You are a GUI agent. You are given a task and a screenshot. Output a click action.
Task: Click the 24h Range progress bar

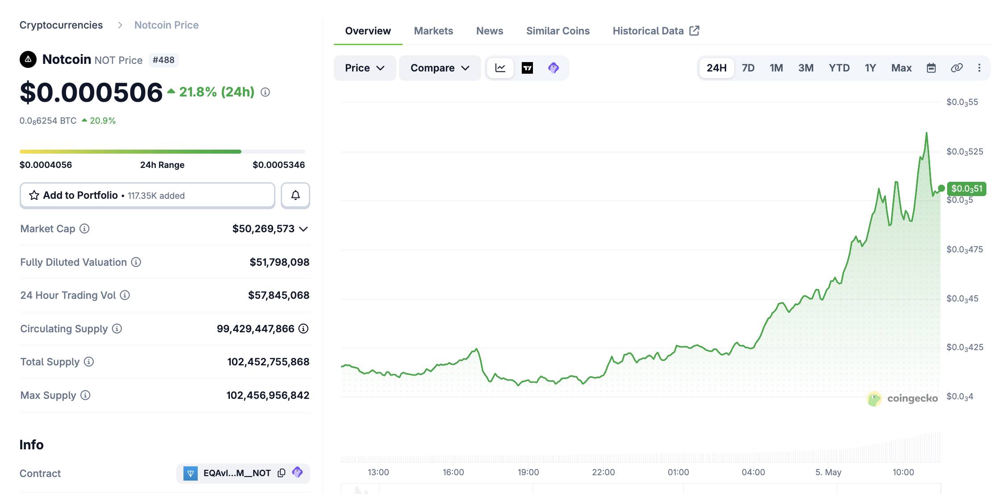[x=162, y=151]
